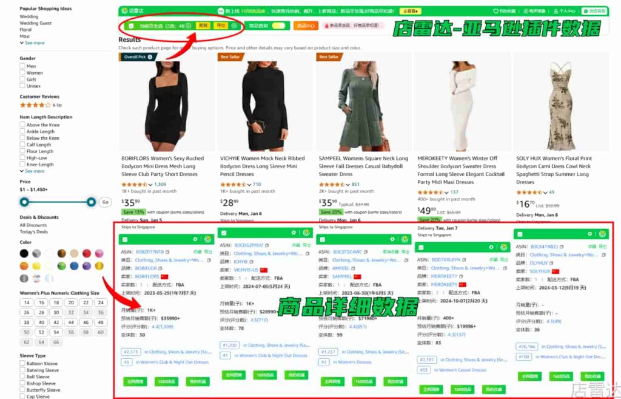Image resolution: width=621 pixels, height=399 pixels.
Task: Clear the selected count with the X icon
Action: tap(189, 26)
